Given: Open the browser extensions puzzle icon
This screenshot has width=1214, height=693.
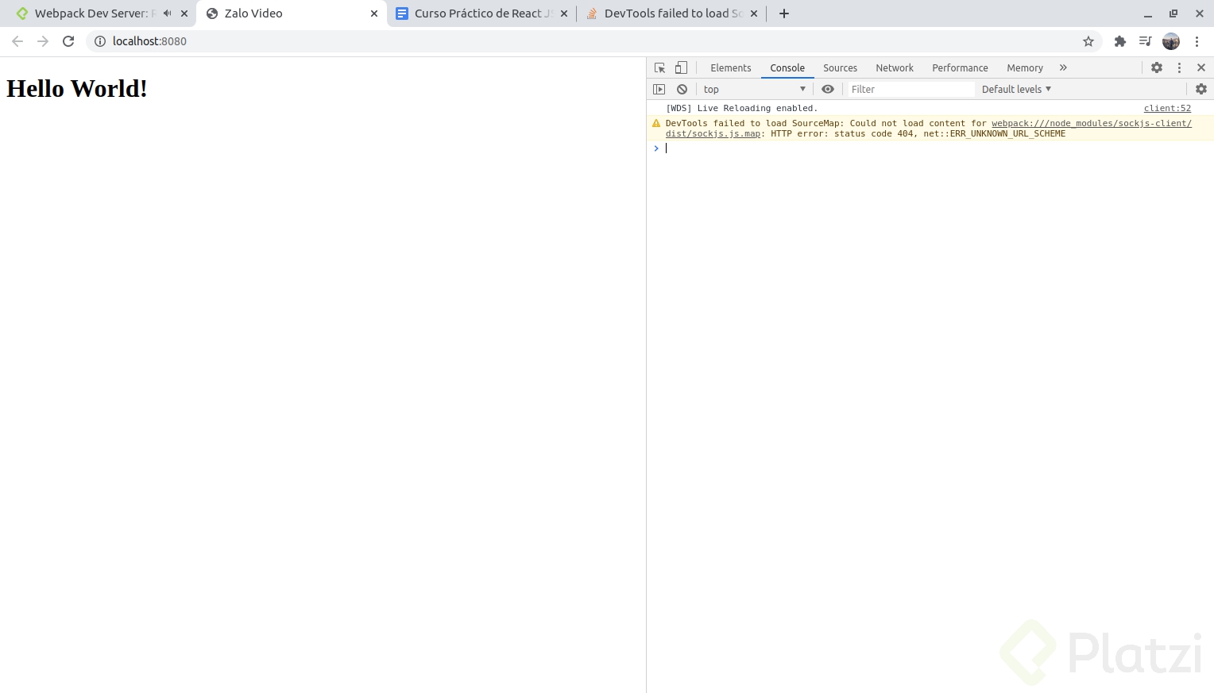Looking at the screenshot, I should (1119, 41).
